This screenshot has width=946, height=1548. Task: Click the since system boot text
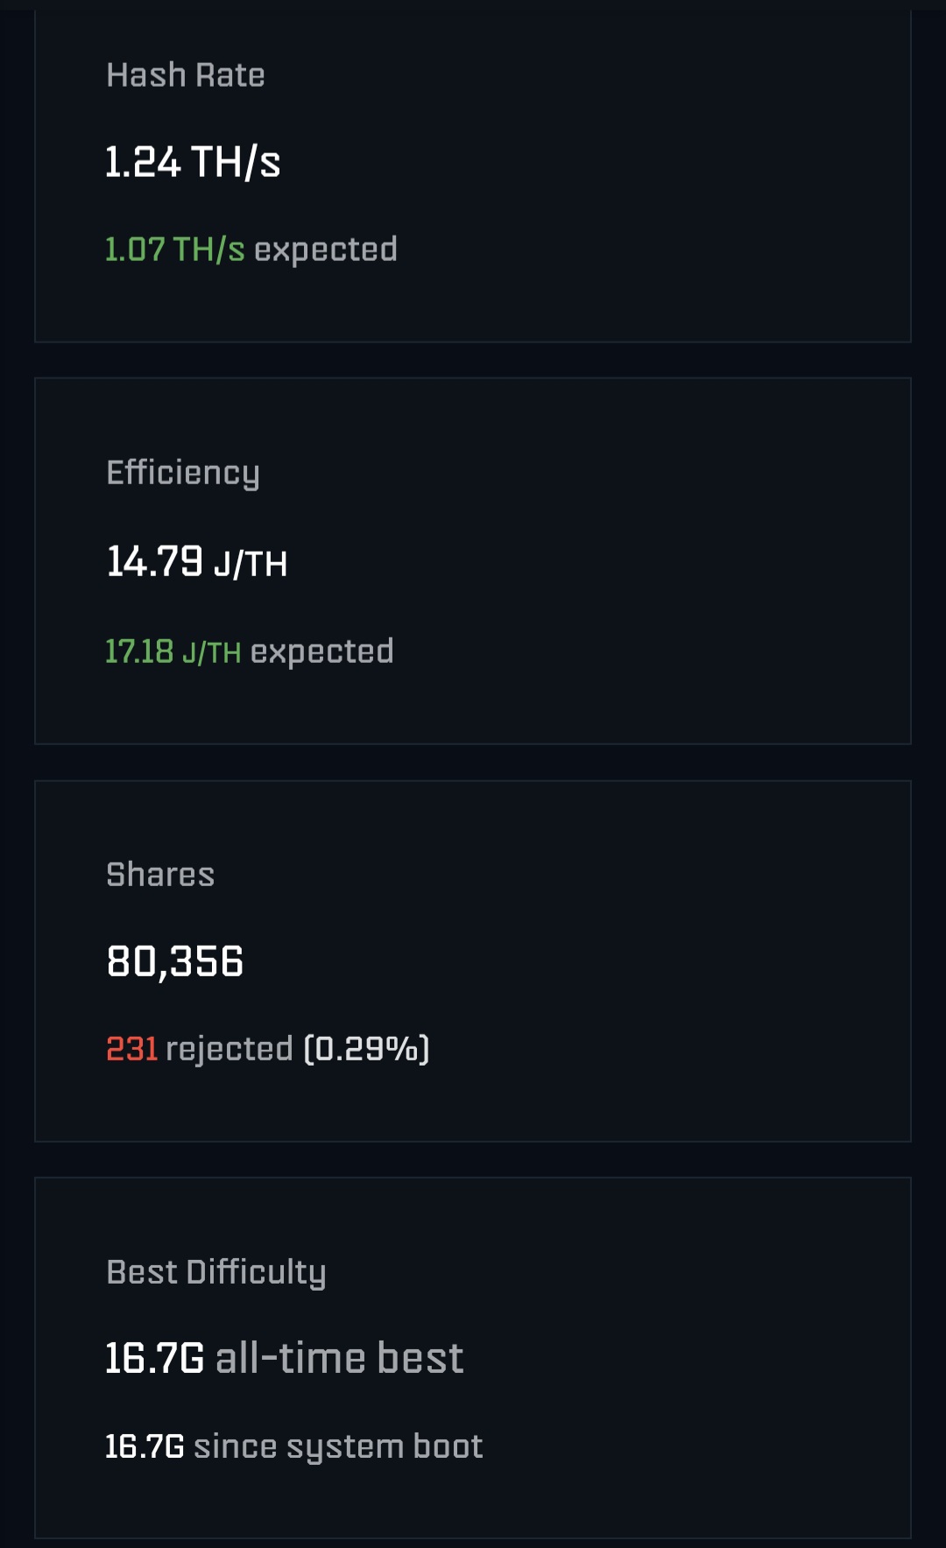coord(338,1446)
